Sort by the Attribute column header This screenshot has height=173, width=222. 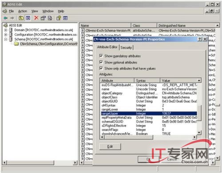[x=117, y=81]
